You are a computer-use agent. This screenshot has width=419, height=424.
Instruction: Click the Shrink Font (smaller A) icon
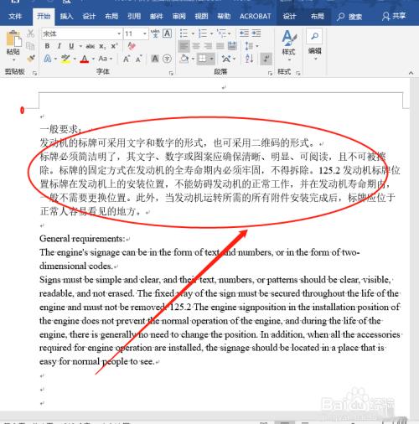pyautogui.click(x=138, y=59)
